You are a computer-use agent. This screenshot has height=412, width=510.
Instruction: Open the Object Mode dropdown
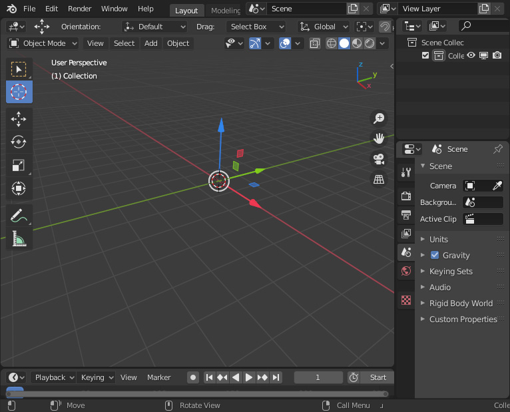pyautogui.click(x=43, y=43)
